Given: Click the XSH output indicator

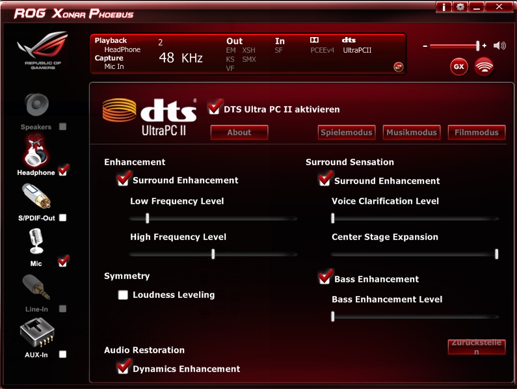Looking at the screenshot, I should pyautogui.click(x=248, y=50).
